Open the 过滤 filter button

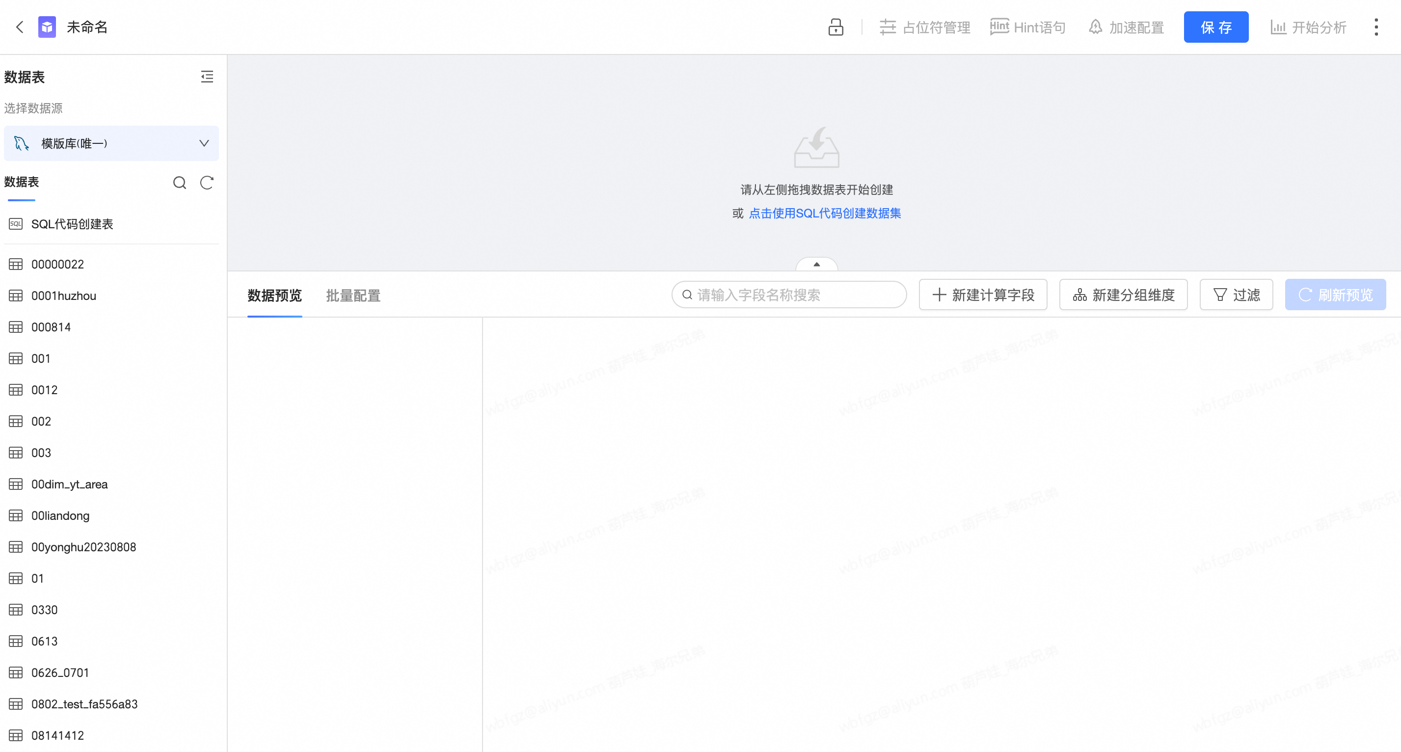[1236, 295]
